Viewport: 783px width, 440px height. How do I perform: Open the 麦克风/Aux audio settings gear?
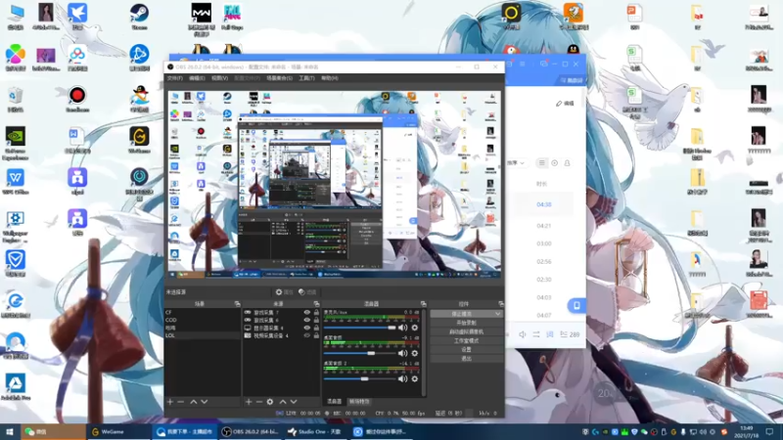pyautogui.click(x=414, y=328)
